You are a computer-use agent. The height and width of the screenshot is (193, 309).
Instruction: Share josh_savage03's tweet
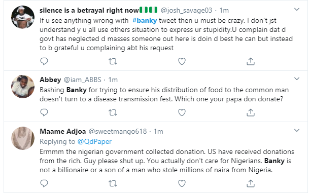pyautogui.click(x=251, y=61)
